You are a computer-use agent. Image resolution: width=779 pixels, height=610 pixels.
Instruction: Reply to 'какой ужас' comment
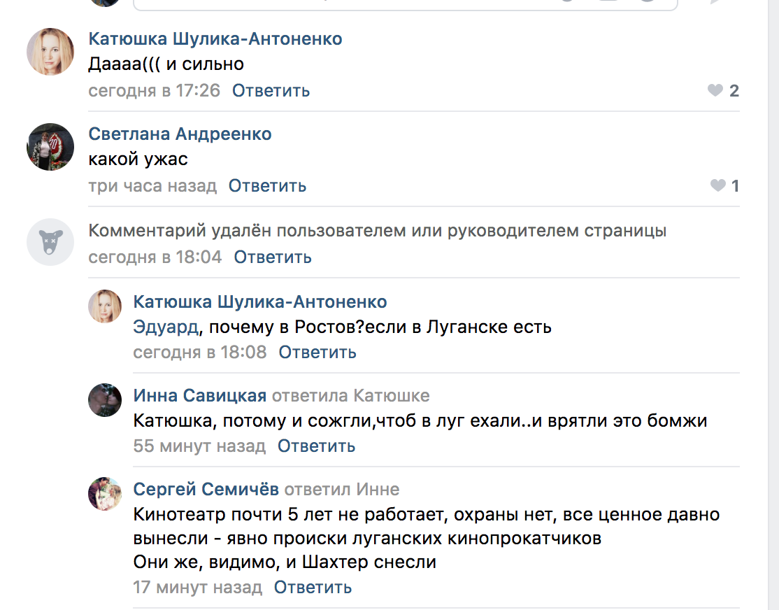pyautogui.click(x=267, y=186)
